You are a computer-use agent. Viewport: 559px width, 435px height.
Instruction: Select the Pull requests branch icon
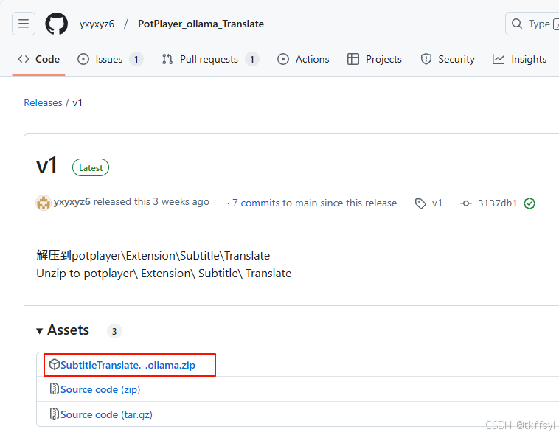pyautogui.click(x=167, y=59)
